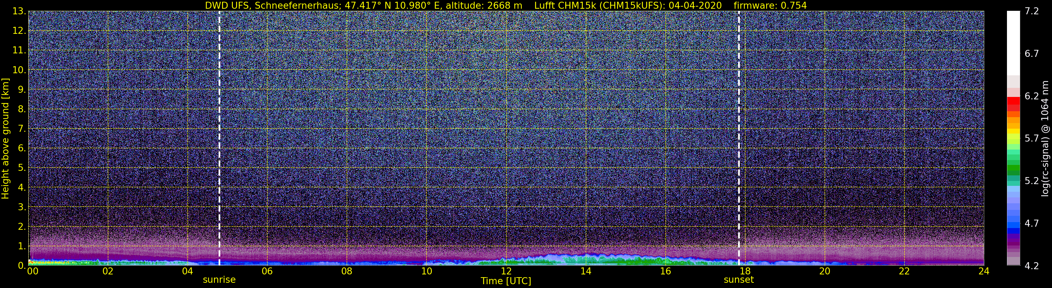Click the 4.2 colorbar tick value
Viewport: 1052px width, 288px height.
point(1032,266)
